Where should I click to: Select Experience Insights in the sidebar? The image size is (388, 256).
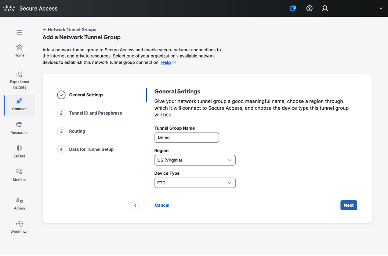[19, 79]
